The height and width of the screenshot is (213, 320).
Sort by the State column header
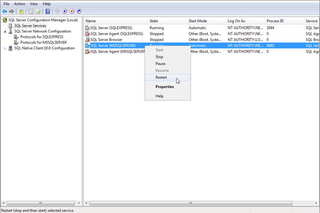tap(167, 21)
